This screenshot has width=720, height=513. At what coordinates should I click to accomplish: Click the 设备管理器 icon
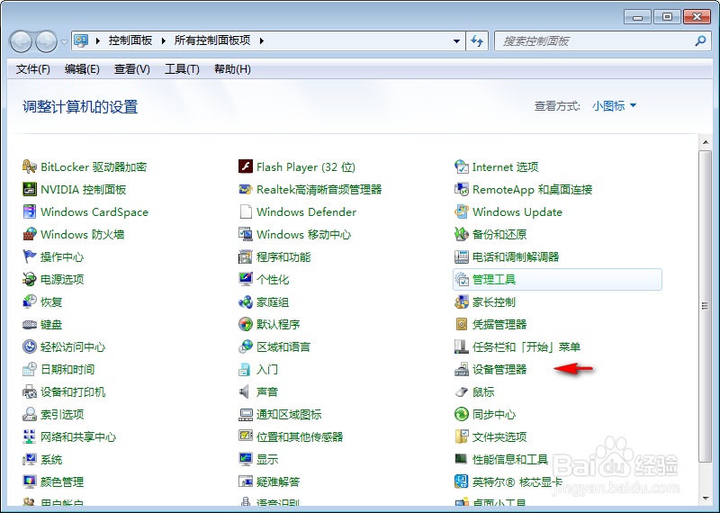point(462,369)
